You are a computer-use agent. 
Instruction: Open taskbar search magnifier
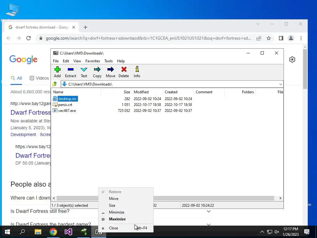[x=22, y=231]
